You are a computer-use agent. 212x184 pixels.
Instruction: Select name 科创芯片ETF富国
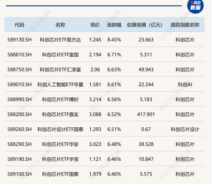[60, 55]
